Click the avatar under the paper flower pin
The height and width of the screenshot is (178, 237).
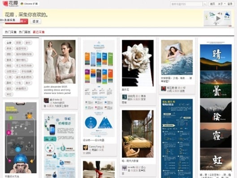click(125, 97)
